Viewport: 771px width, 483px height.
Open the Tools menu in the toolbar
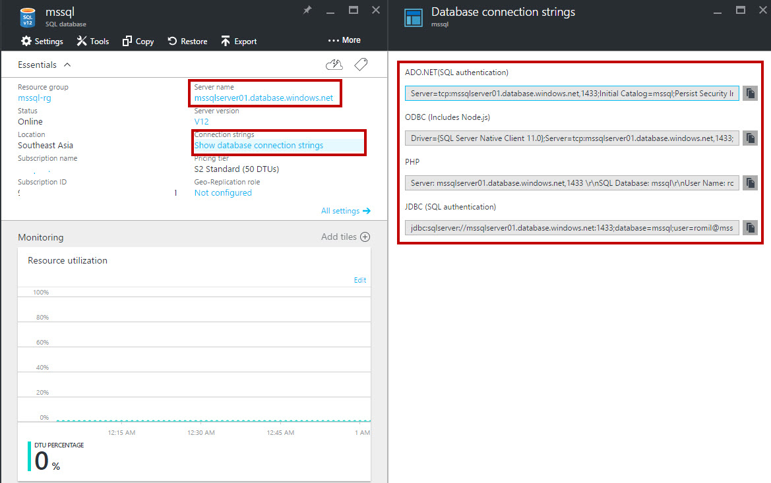[92, 42]
